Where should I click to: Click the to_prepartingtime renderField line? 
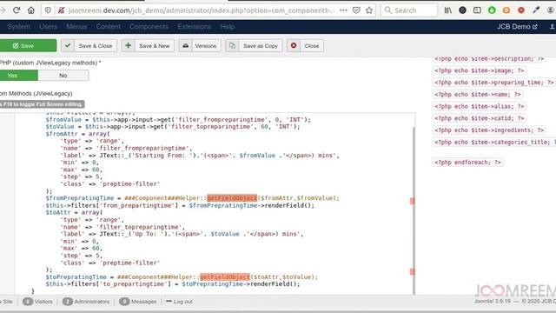(x=173, y=284)
